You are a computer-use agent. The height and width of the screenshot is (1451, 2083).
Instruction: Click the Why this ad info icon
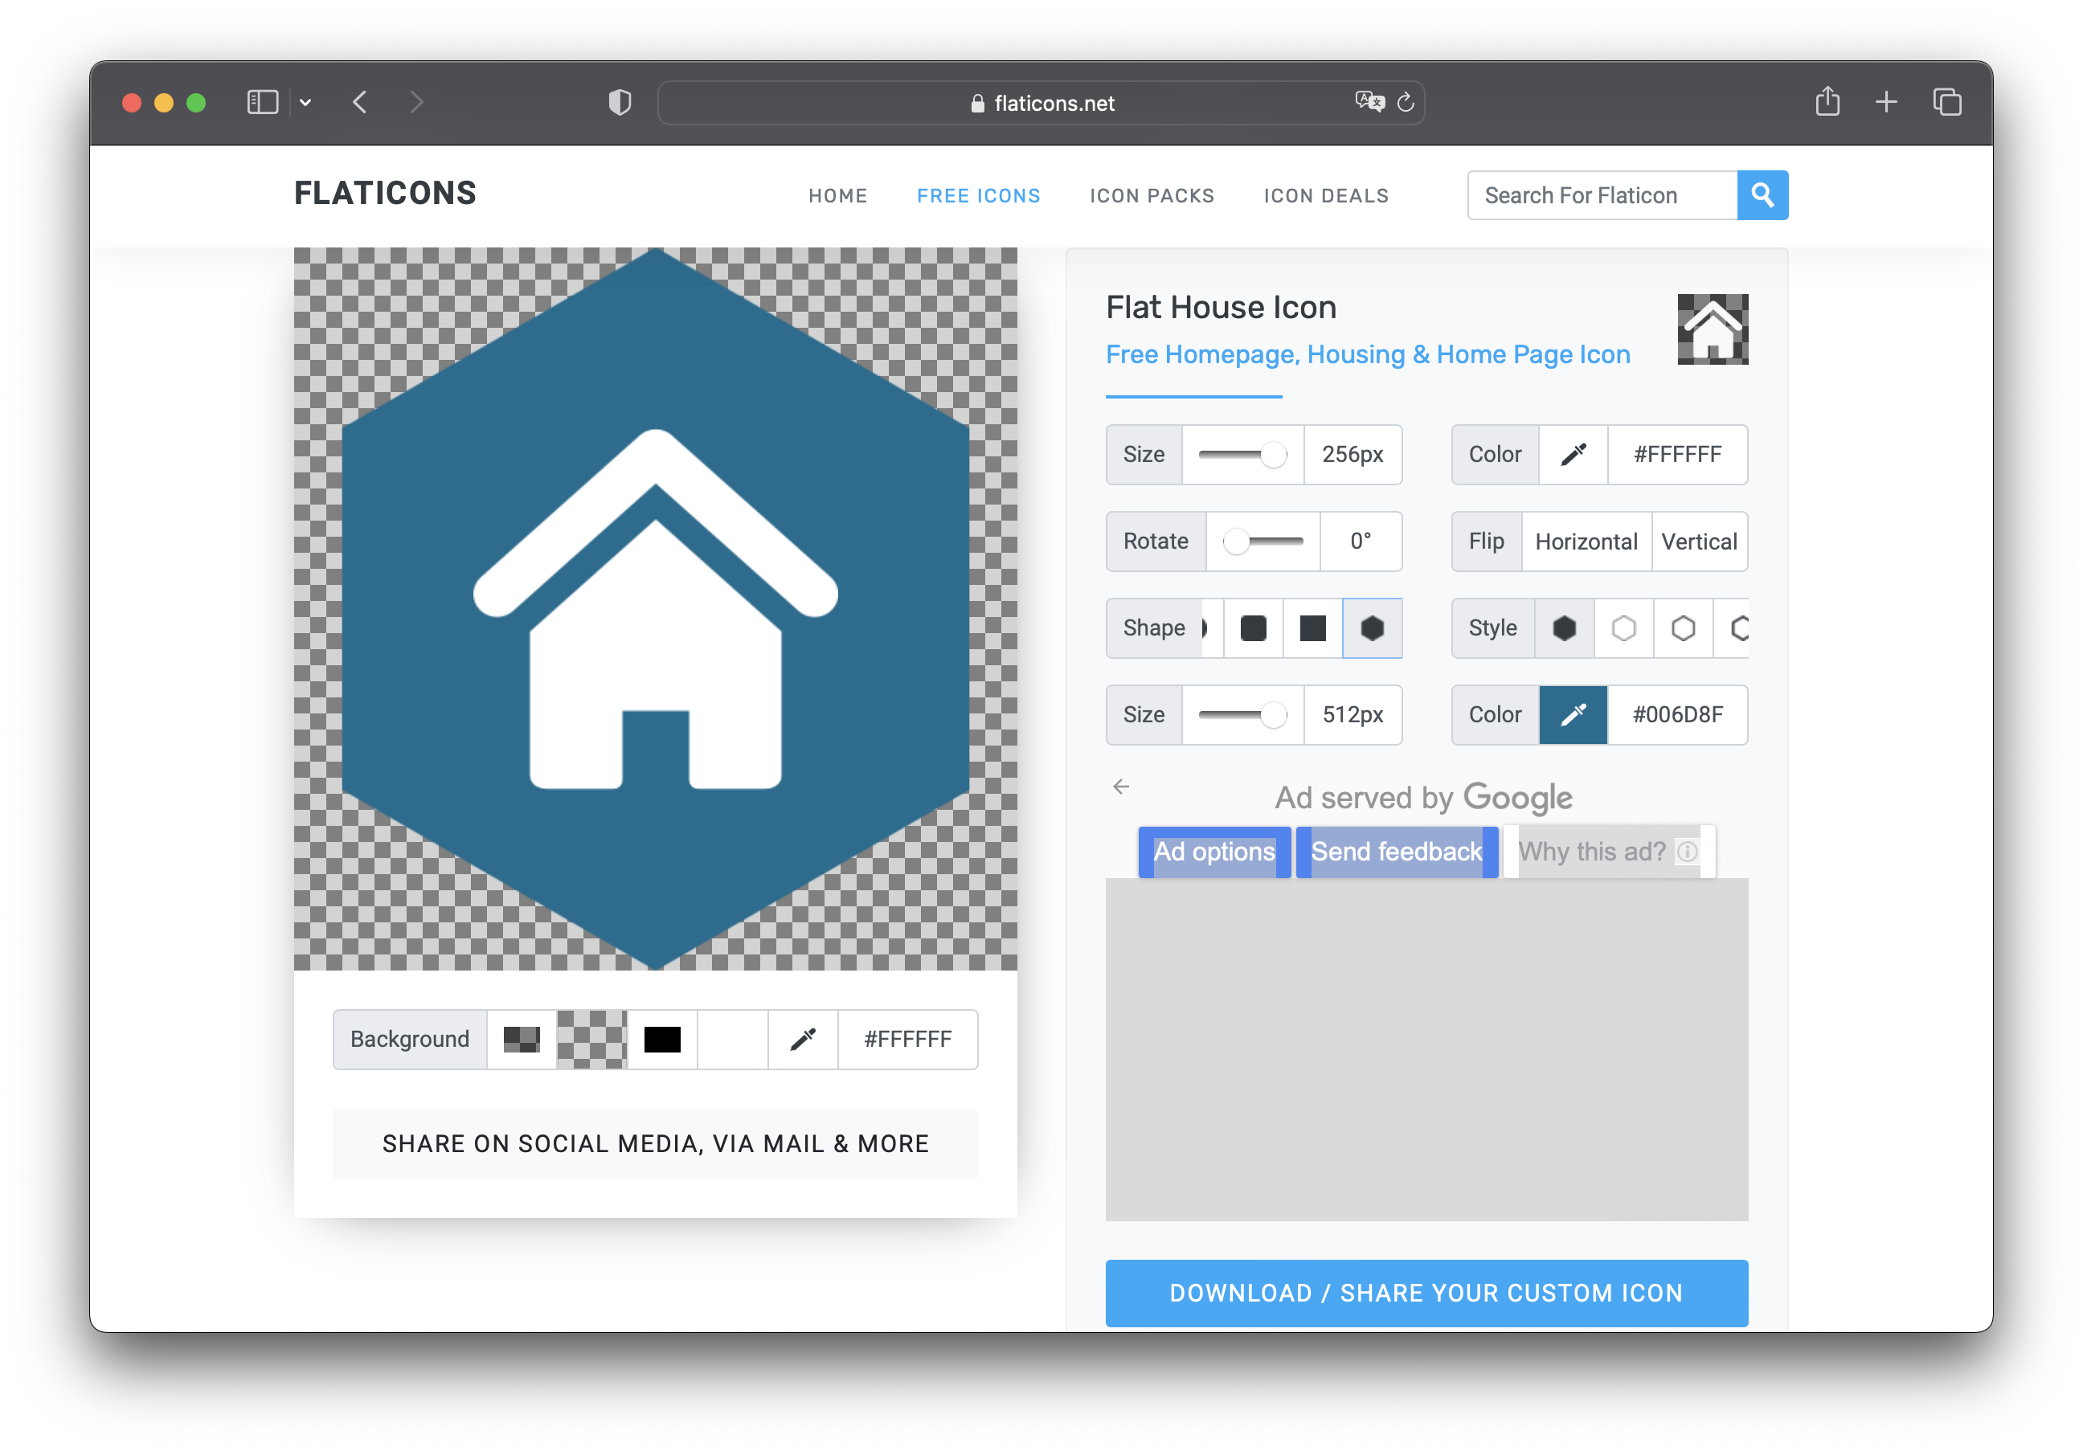pos(1687,852)
